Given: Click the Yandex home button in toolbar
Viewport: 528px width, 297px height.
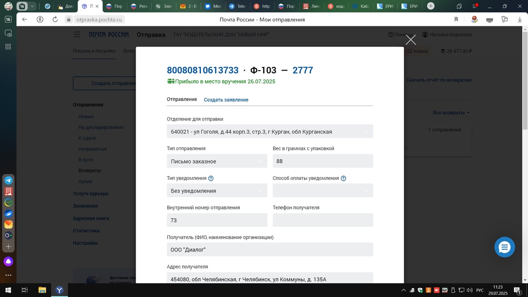Looking at the screenshot, I should [x=40, y=19].
